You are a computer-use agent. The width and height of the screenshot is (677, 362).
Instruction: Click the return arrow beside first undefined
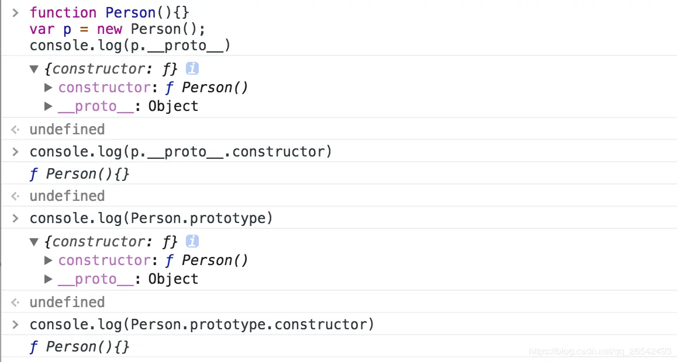coord(16,129)
